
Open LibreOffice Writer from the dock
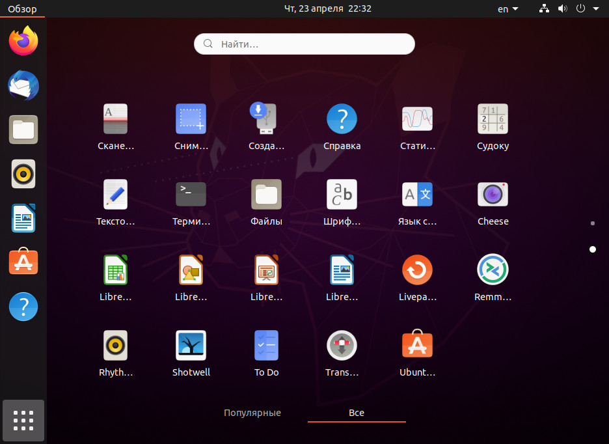click(23, 218)
